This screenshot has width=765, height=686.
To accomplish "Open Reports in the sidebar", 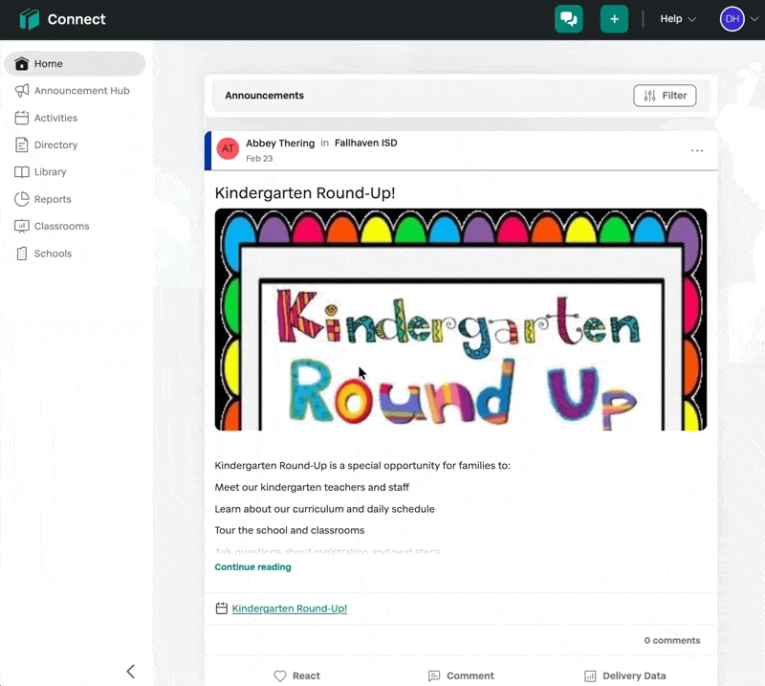I will coord(53,199).
